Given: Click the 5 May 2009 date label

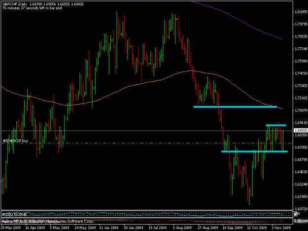Looking at the screenshot, I should (60, 228).
